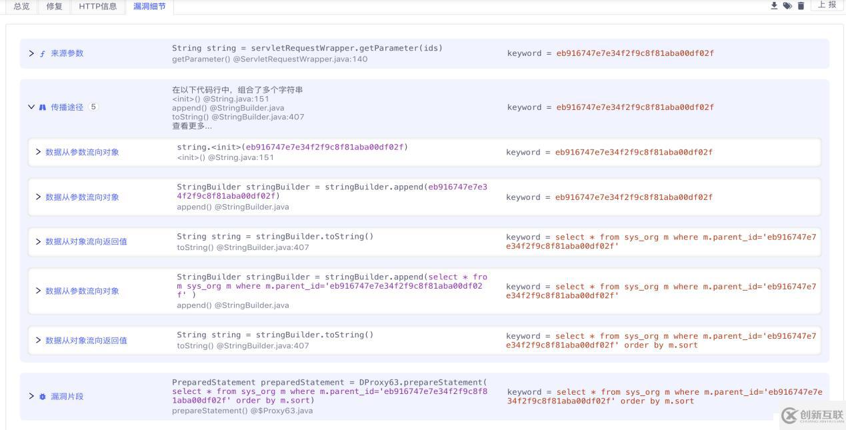
Task: Switch to the 总览 tab
Action: [21, 6]
